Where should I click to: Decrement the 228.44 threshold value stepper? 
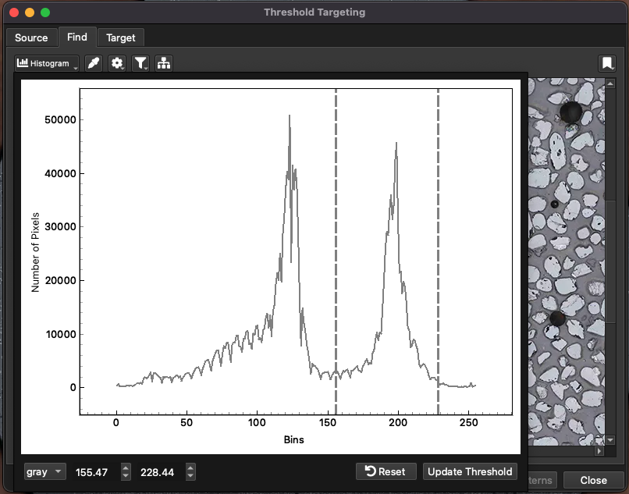[190, 475]
